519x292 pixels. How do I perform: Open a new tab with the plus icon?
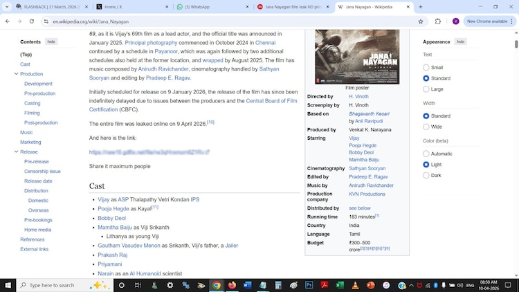(421, 7)
